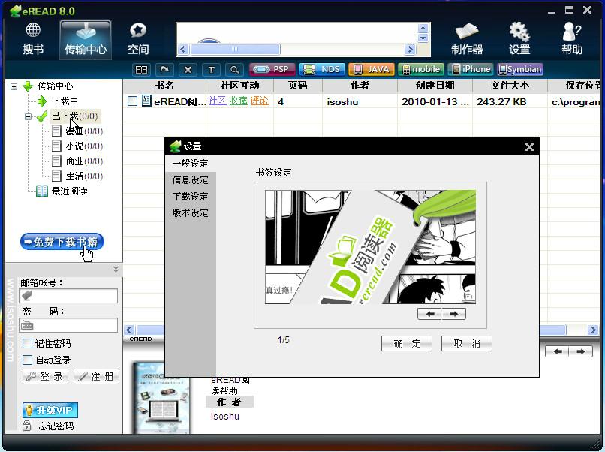Click book list scroll right arrow
605x452 pixels.
(593, 330)
